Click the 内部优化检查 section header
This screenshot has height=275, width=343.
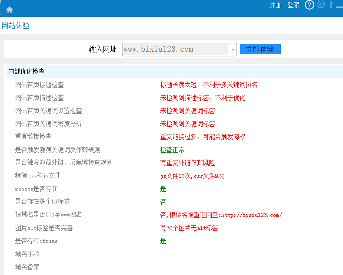[27, 71]
